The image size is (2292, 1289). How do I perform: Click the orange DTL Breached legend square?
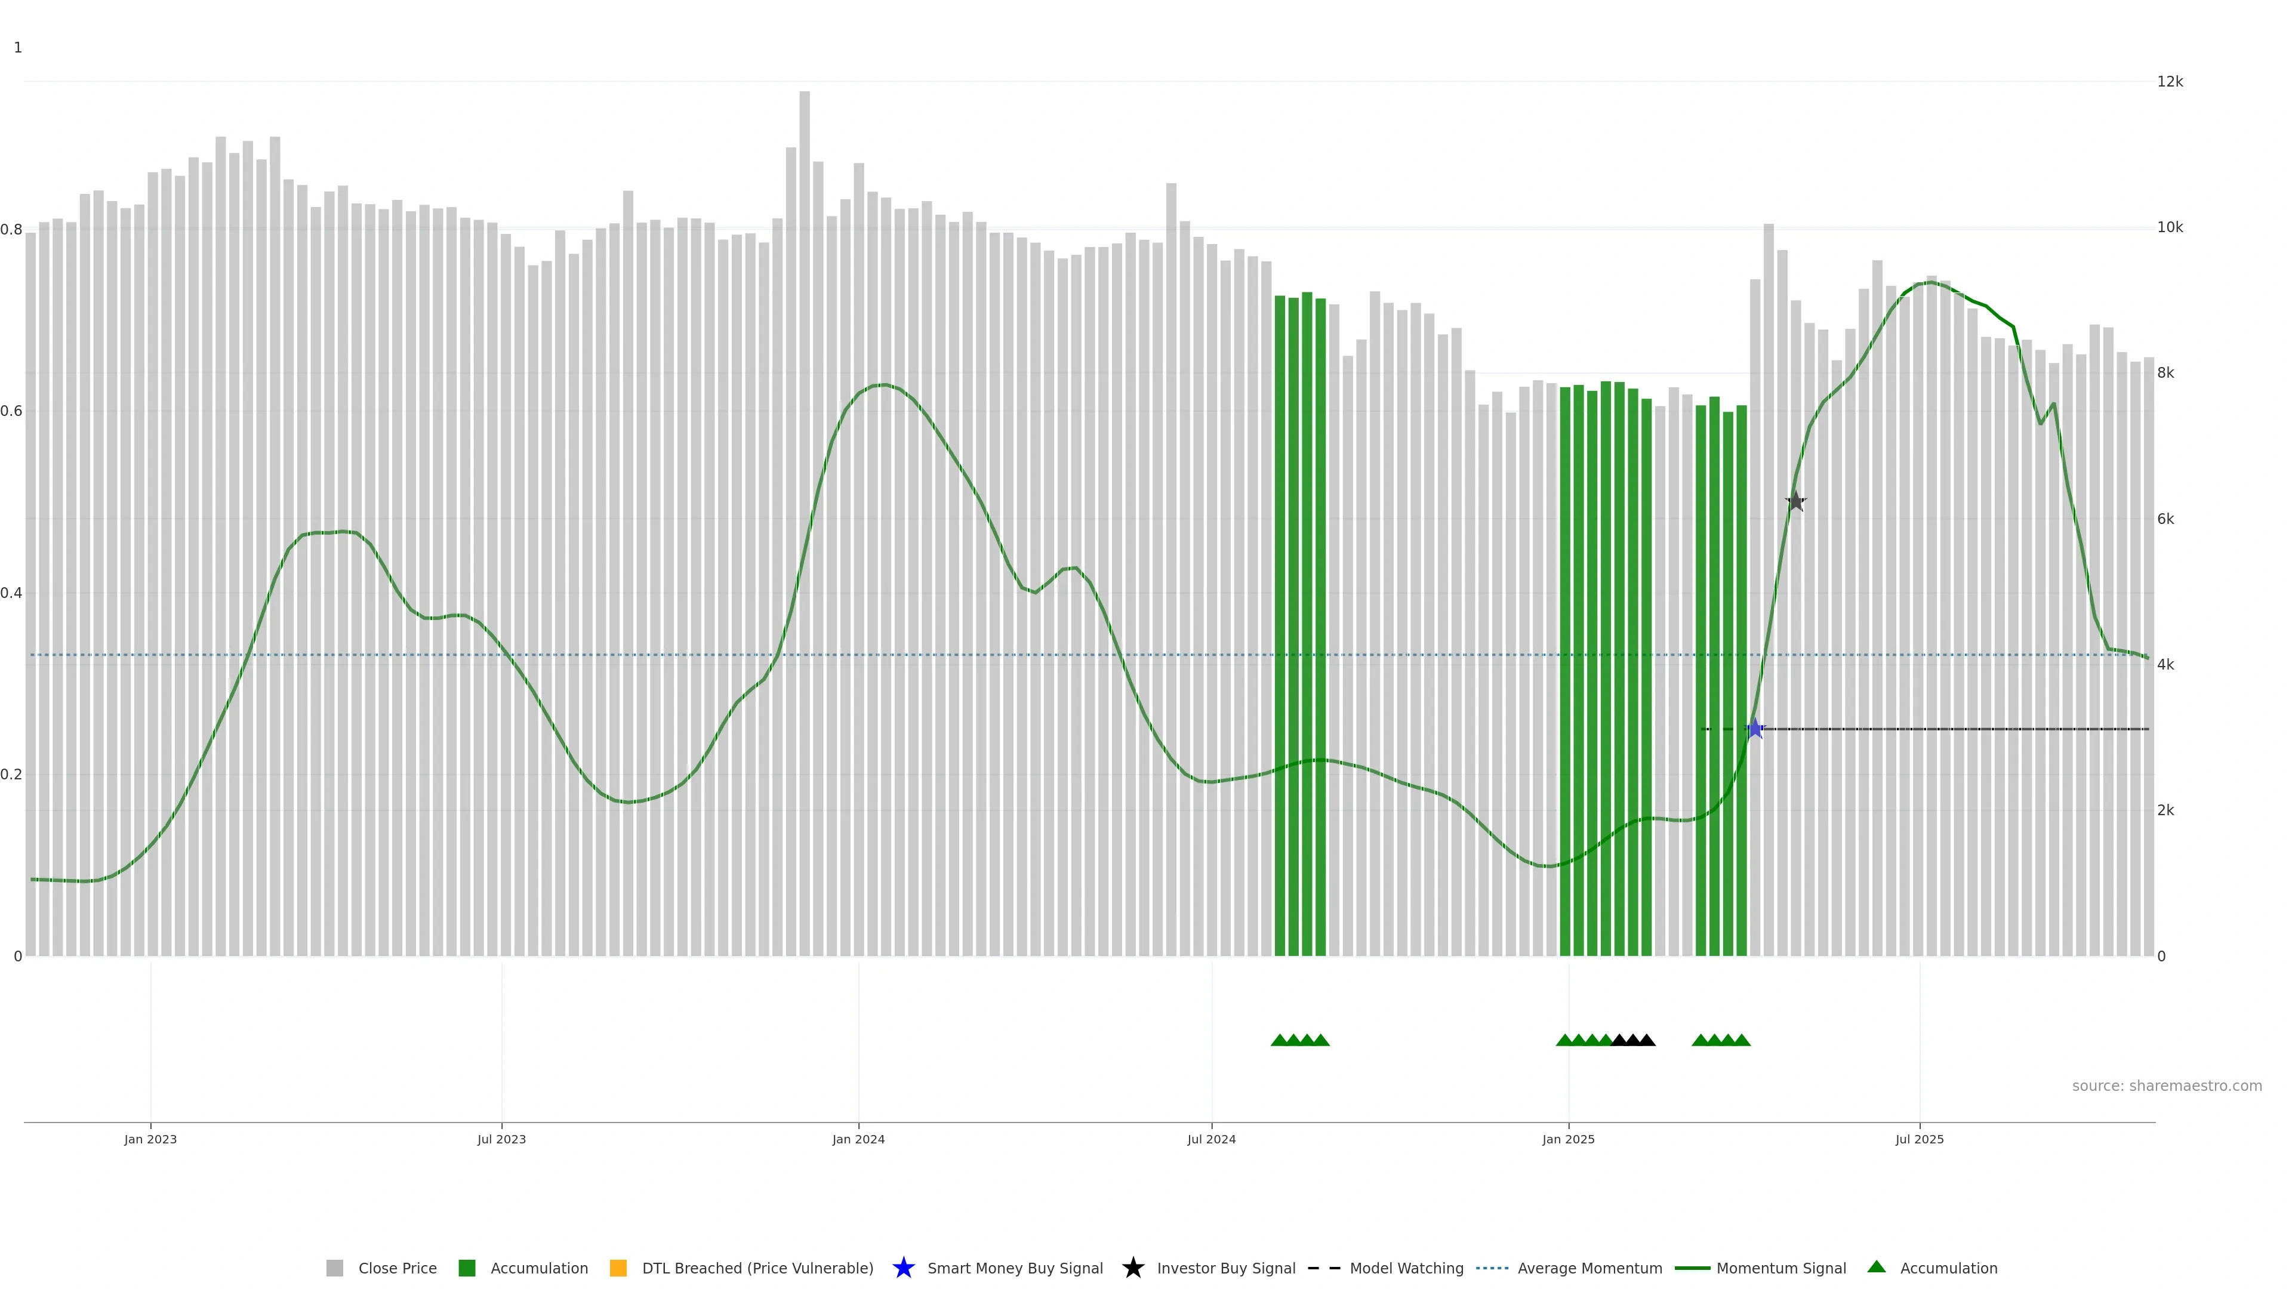point(618,1268)
